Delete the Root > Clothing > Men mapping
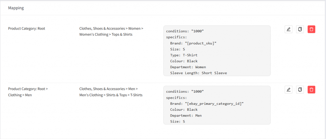 tap(311, 90)
